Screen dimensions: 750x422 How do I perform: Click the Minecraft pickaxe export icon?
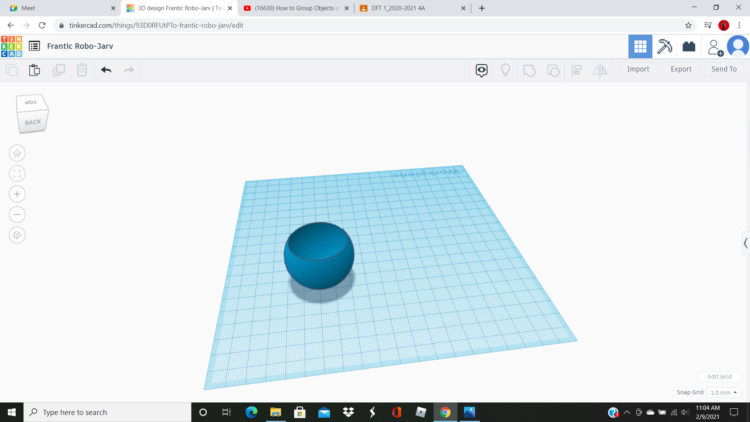point(665,46)
